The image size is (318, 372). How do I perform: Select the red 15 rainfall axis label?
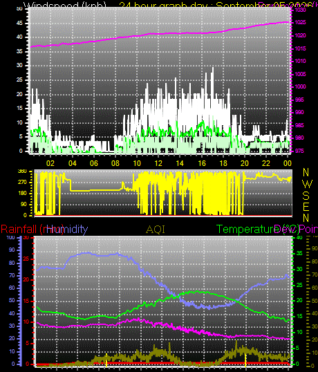coord(26,301)
